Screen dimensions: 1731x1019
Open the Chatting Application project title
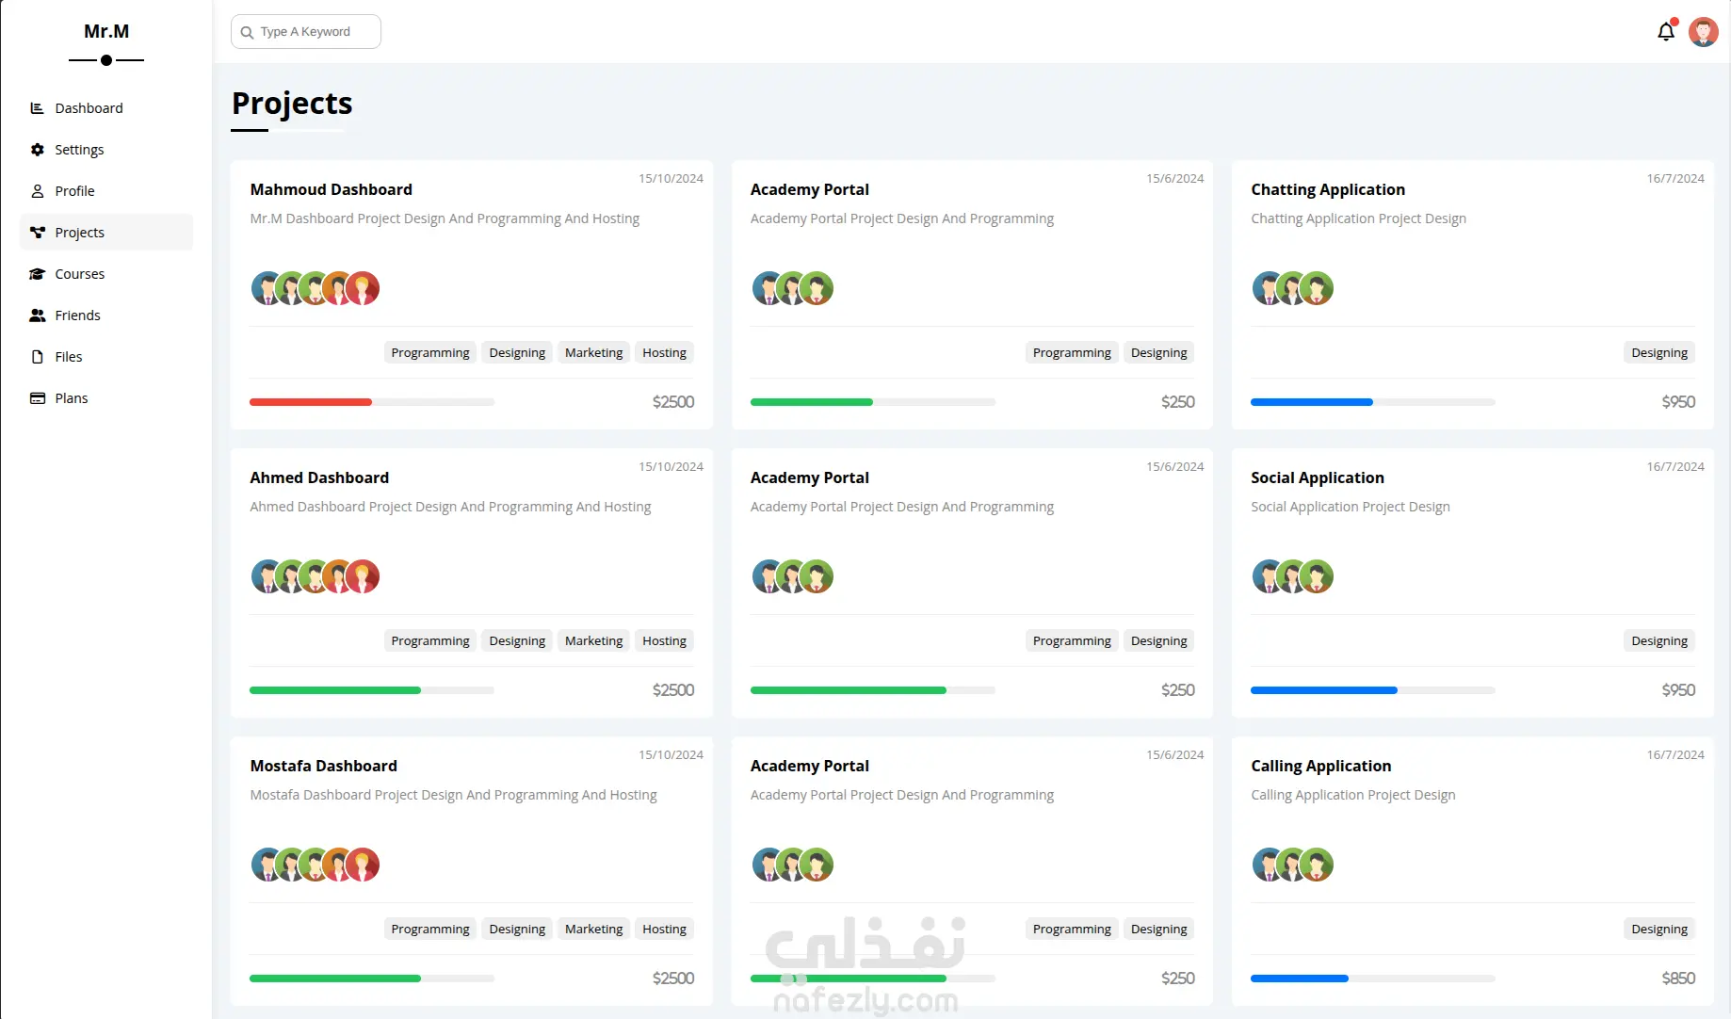click(1327, 189)
